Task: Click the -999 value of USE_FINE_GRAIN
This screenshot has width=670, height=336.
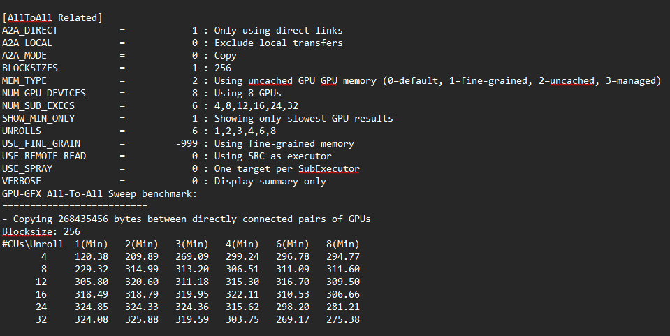Action: coord(187,144)
